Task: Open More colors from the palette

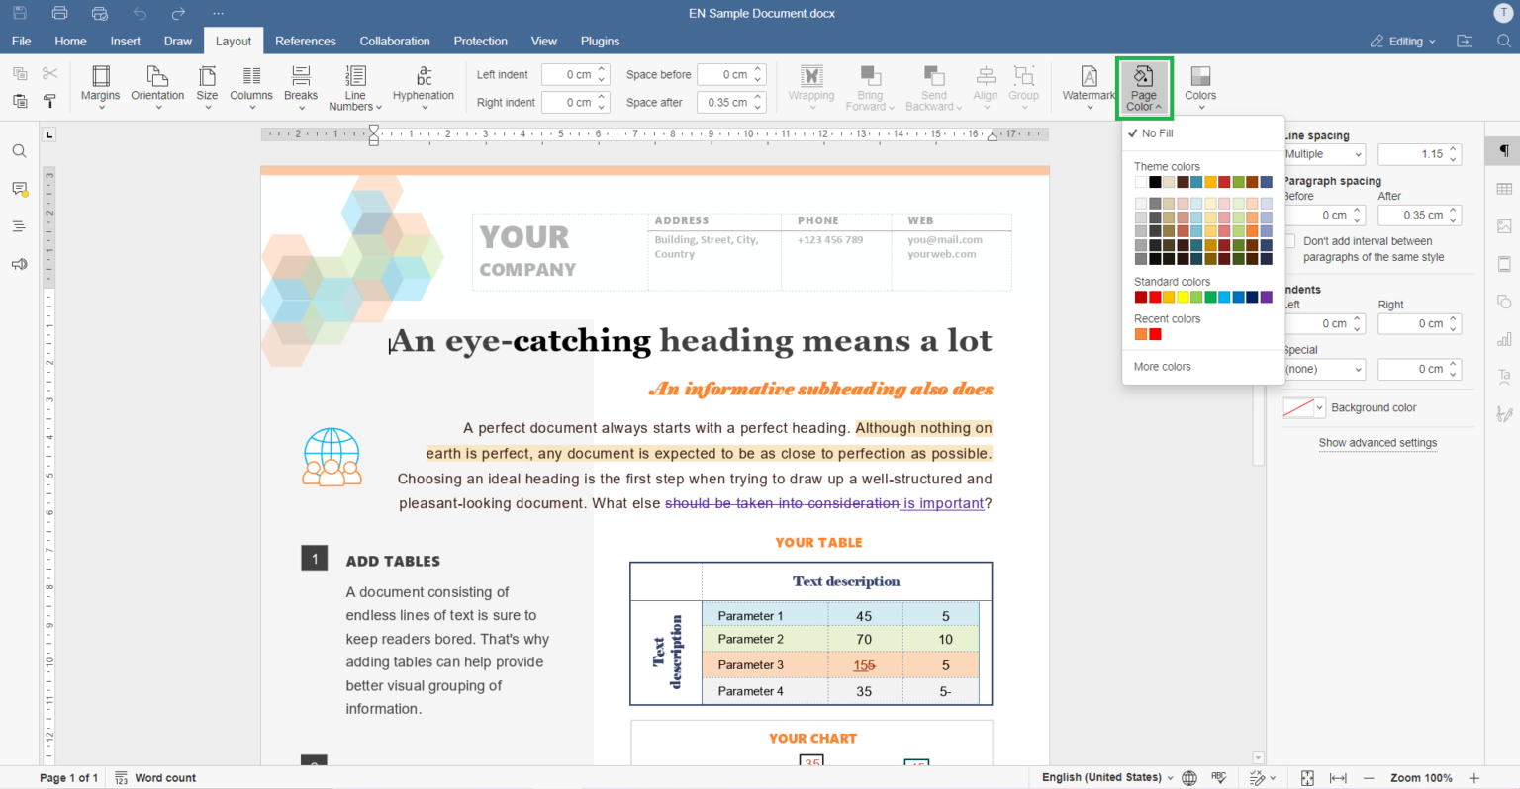Action: (1162, 366)
